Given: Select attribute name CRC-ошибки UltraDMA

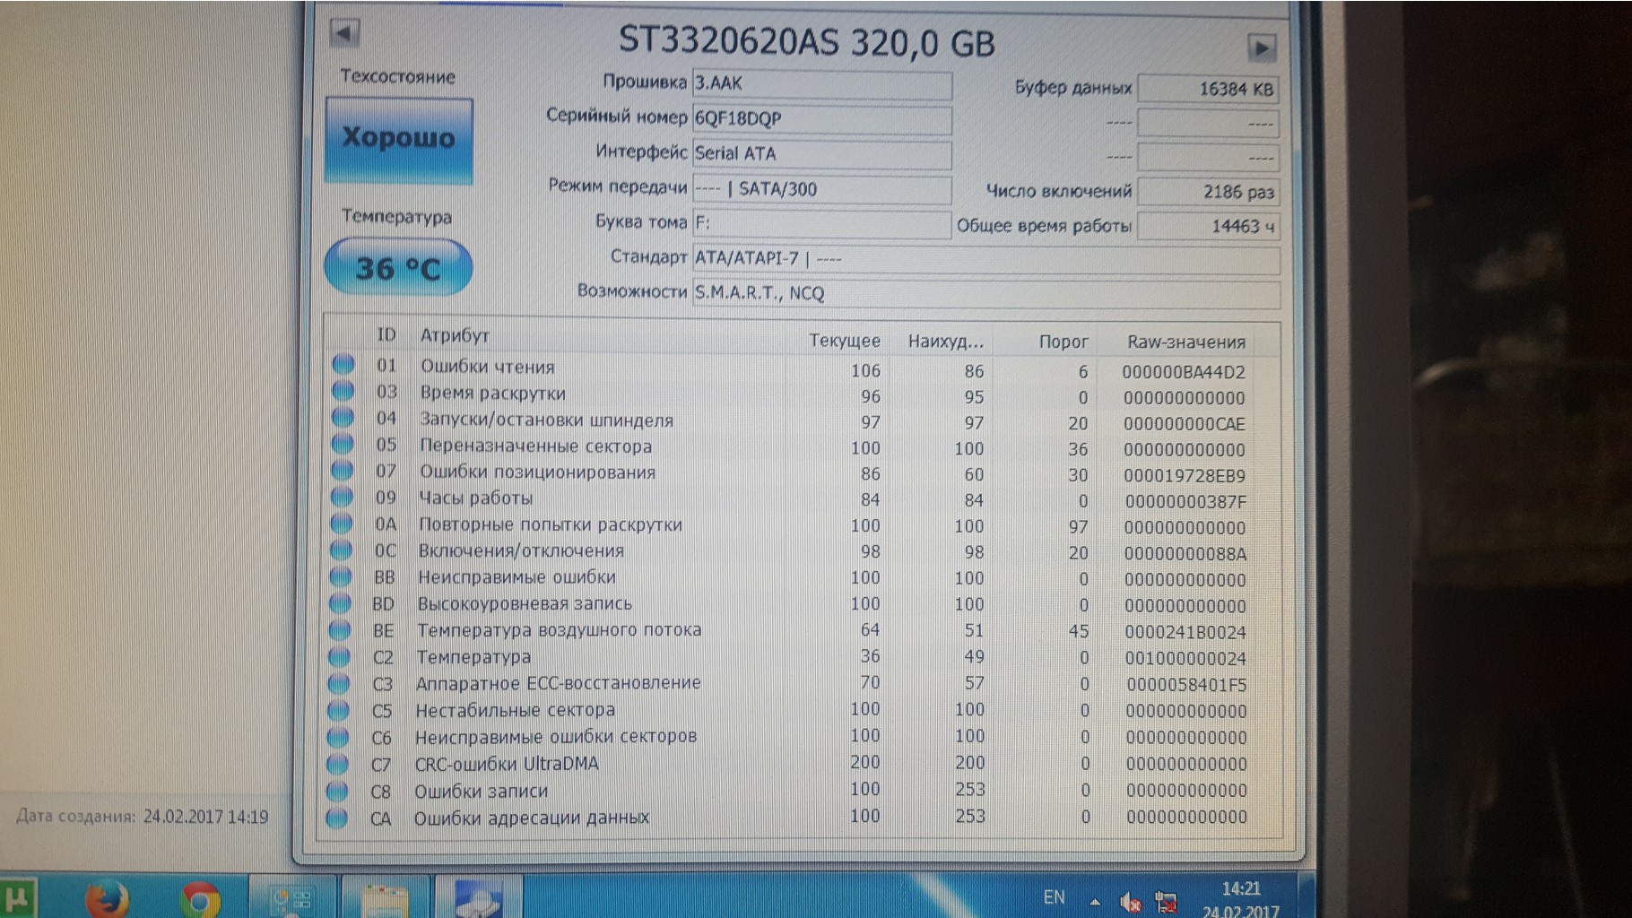Looking at the screenshot, I should click(x=507, y=764).
